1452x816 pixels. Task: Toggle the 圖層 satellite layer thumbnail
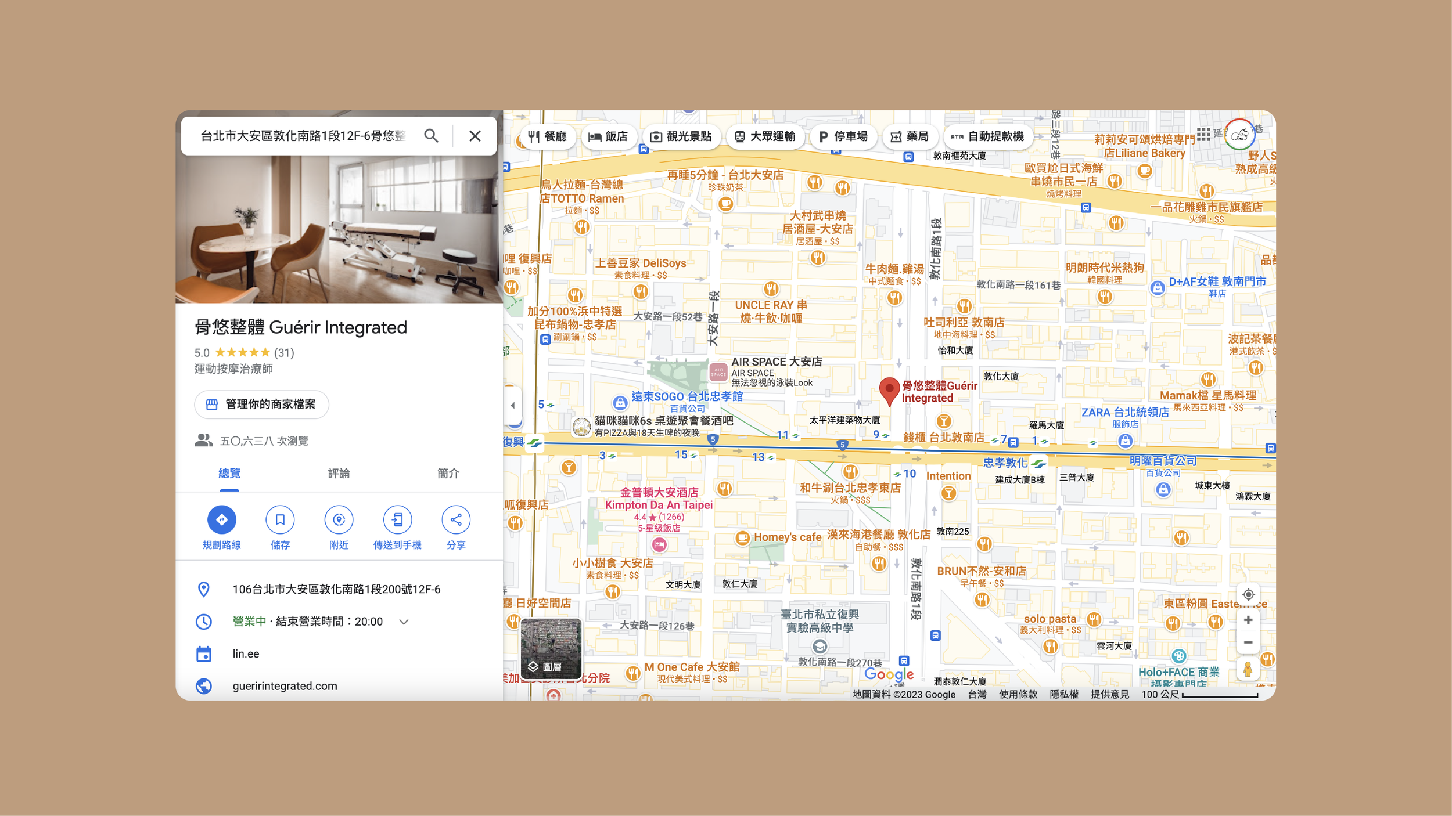550,648
